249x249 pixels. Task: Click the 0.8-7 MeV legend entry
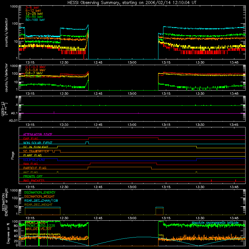(34, 73)
